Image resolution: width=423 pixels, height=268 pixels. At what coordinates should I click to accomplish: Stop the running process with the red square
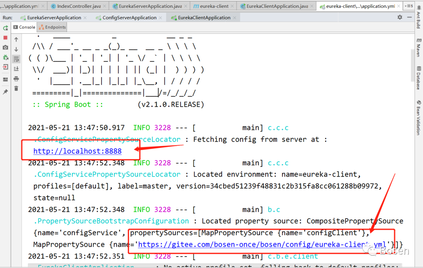[x=5, y=38]
